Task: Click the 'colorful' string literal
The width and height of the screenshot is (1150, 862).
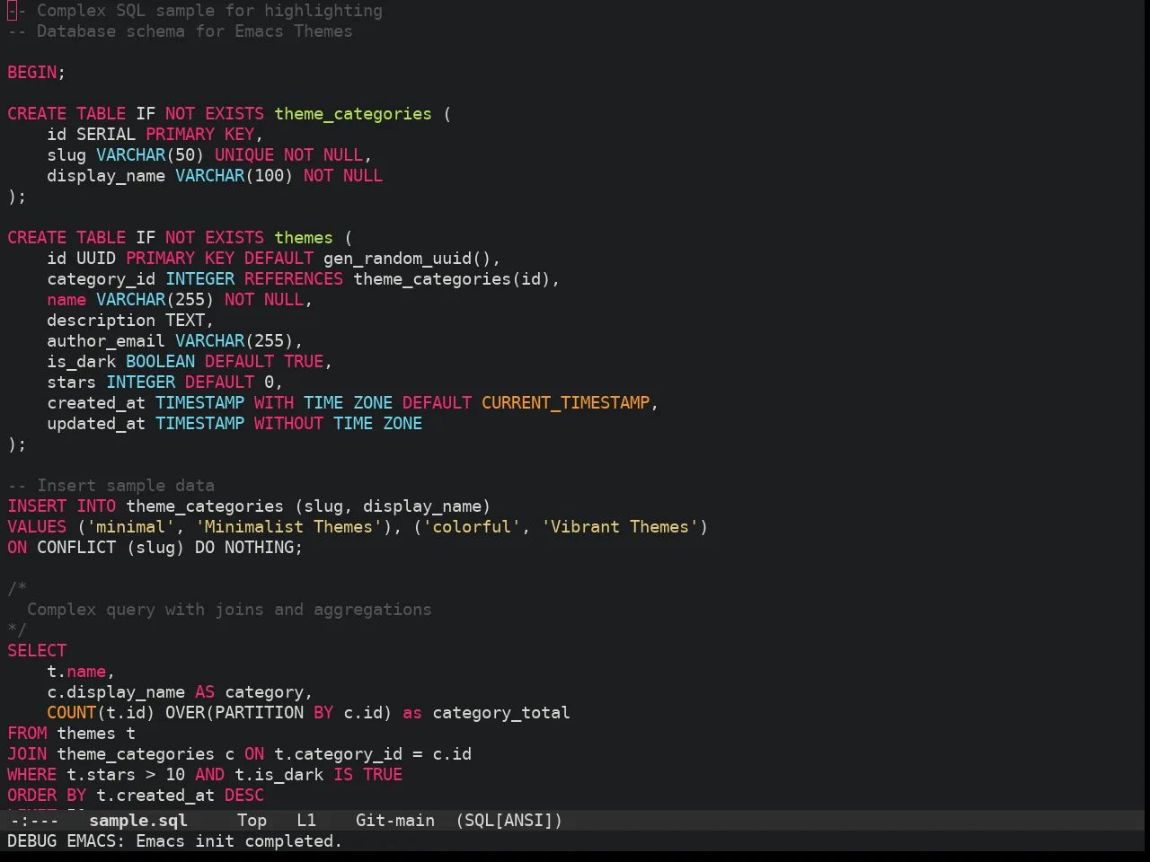Action: point(472,527)
